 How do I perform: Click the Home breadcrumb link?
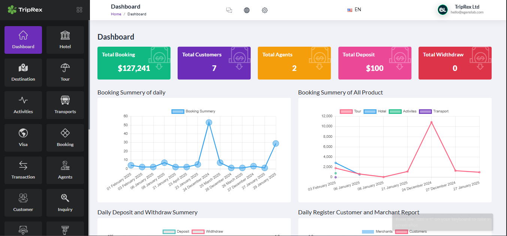116,14
